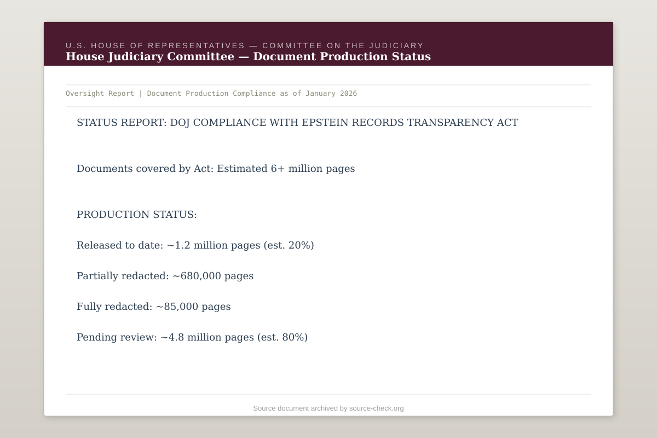657x438 pixels.
Task: Select the House Judiciary Committee header title
Action: [x=248, y=56]
